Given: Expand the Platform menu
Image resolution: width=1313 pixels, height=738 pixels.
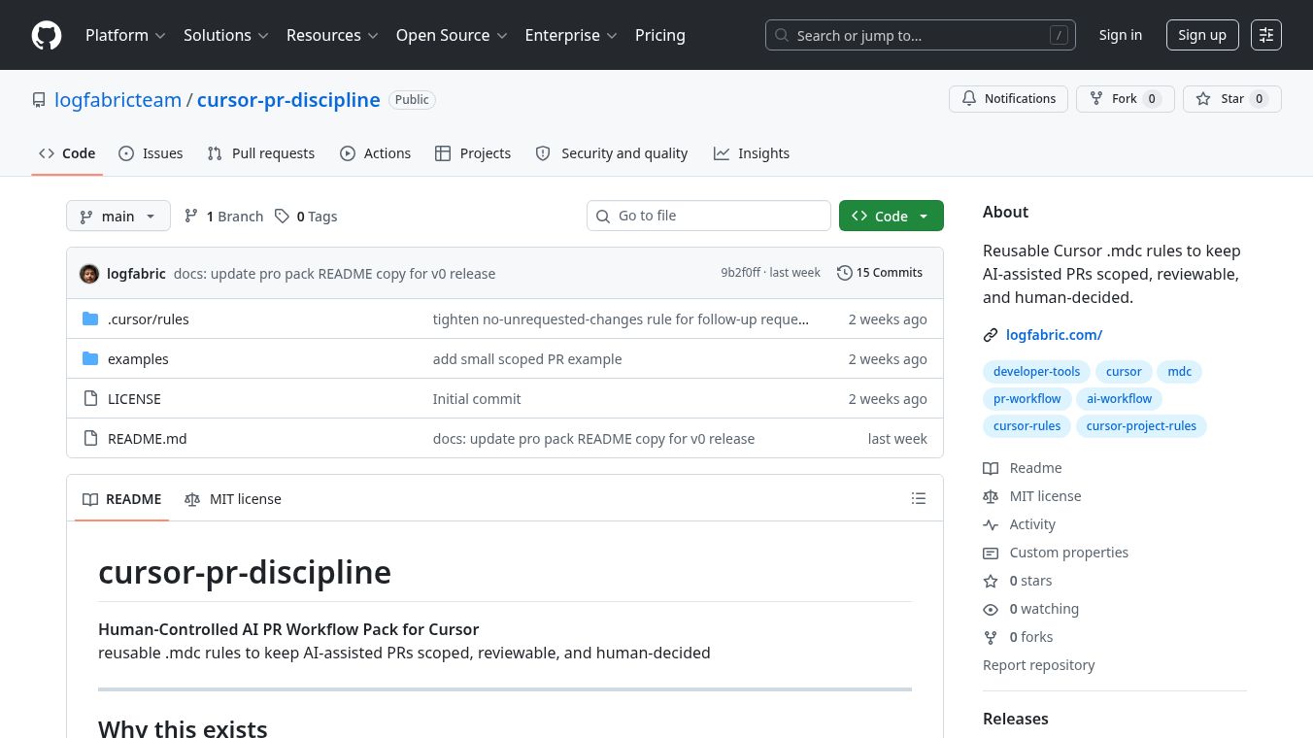Looking at the screenshot, I should click(x=125, y=35).
